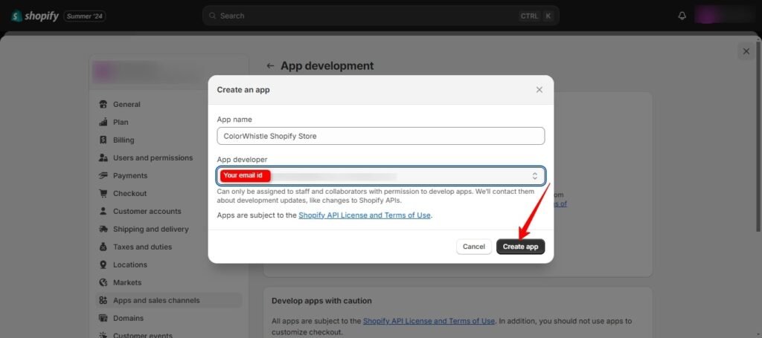Click the Checkout cart icon
This screenshot has width=762, height=338.
103,193
